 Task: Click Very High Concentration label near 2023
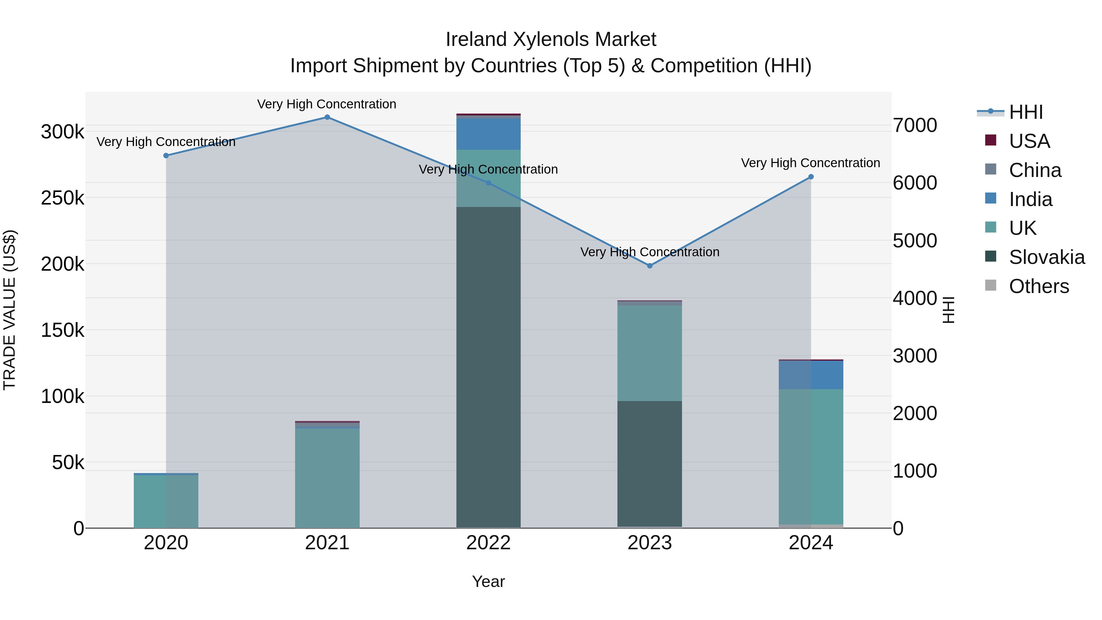[650, 252]
